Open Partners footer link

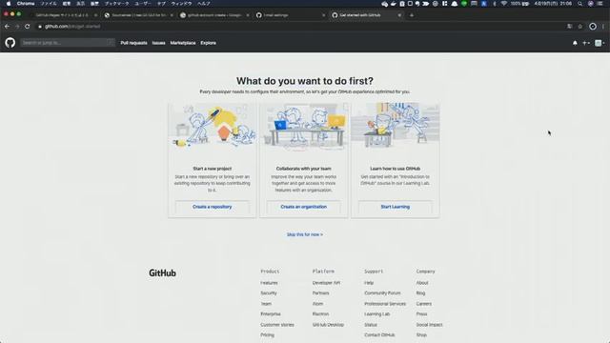[x=320, y=293]
